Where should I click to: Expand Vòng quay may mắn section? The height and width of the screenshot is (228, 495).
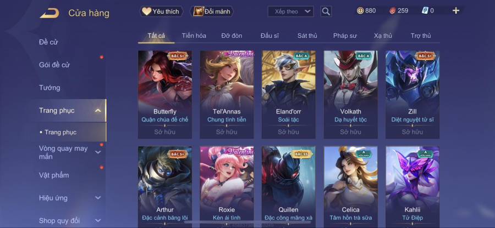pyautogui.click(x=98, y=152)
